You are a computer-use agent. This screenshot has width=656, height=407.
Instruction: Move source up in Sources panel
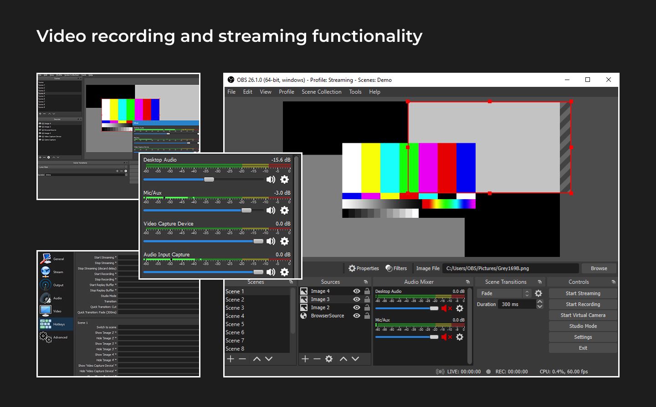tap(343, 359)
